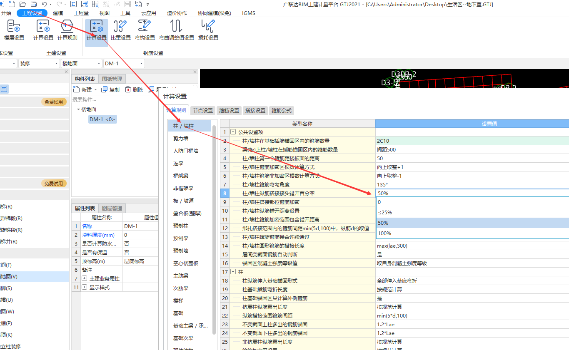Open the 新建 button dropdown arrow
The width and height of the screenshot is (569, 350).
95,89
